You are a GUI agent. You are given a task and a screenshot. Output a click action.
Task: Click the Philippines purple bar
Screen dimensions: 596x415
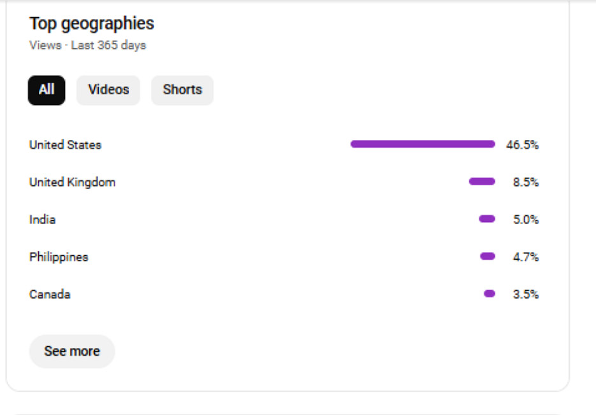click(488, 256)
